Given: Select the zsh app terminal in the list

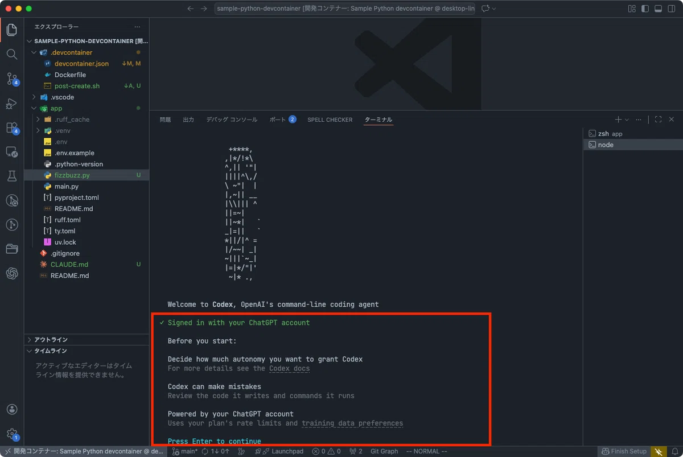Looking at the screenshot, I should (x=633, y=134).
